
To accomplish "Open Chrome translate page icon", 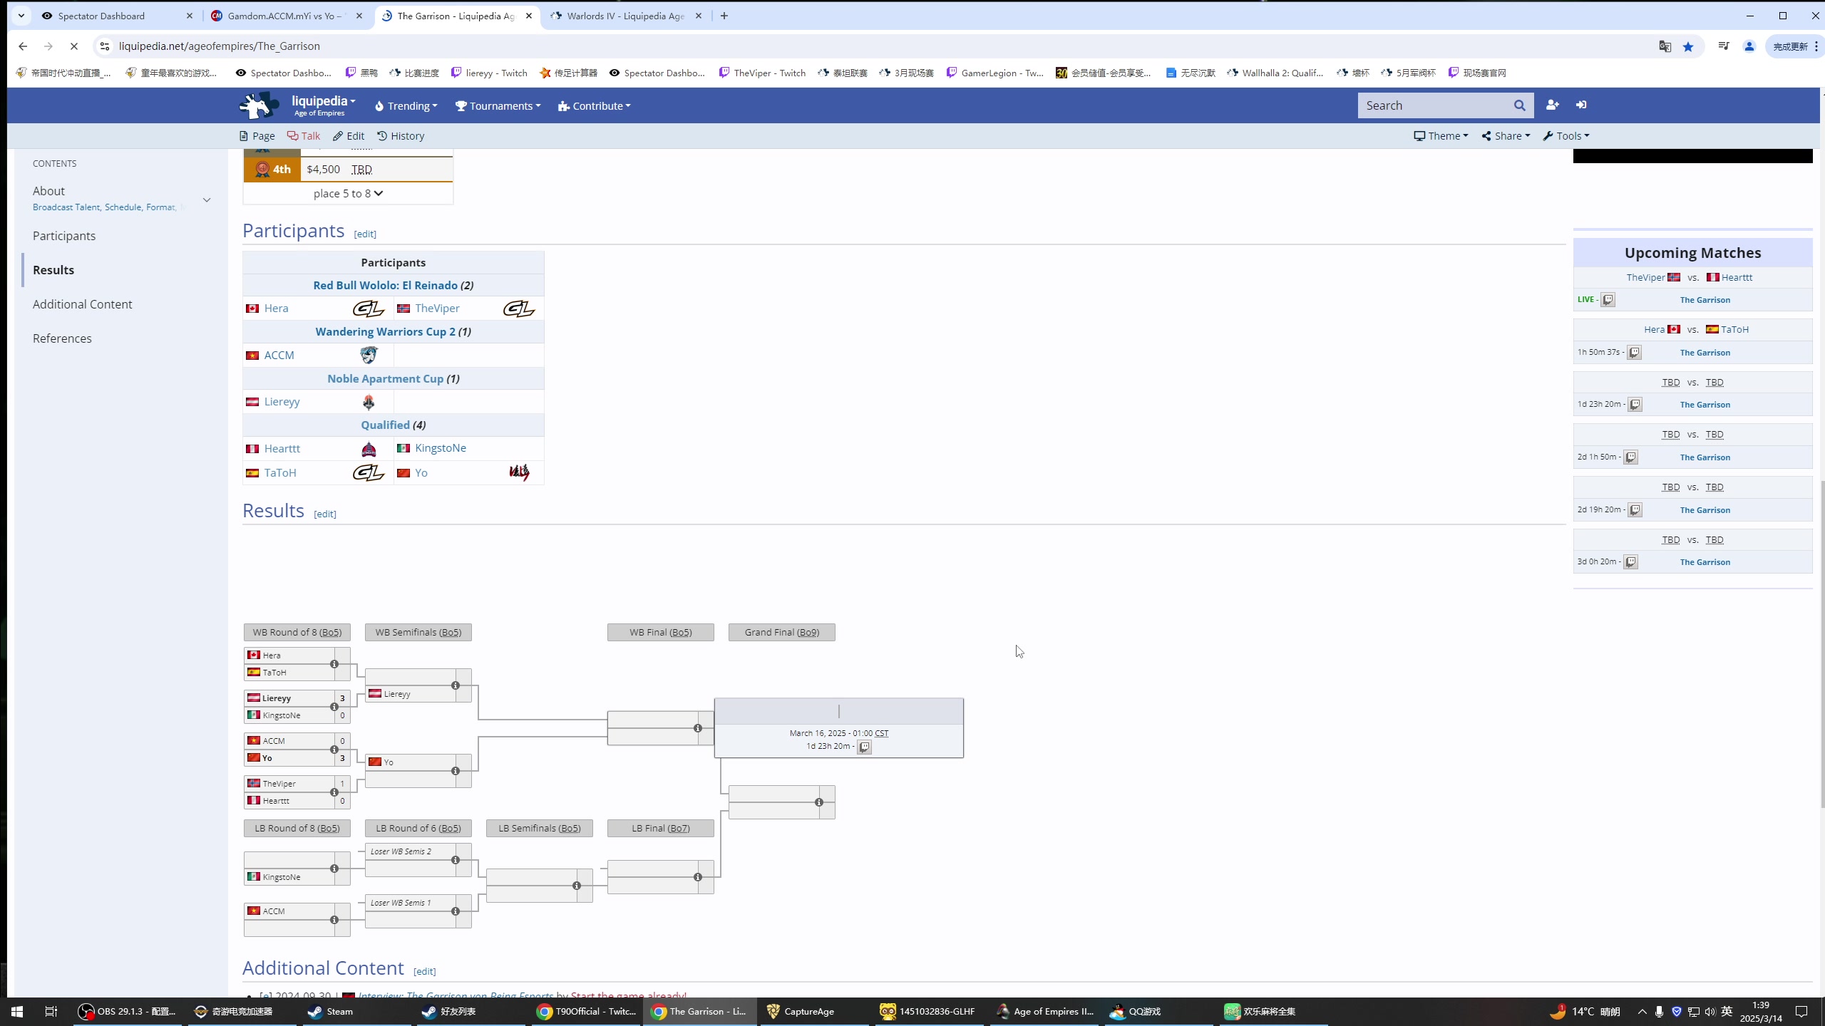I will 1665,46.
